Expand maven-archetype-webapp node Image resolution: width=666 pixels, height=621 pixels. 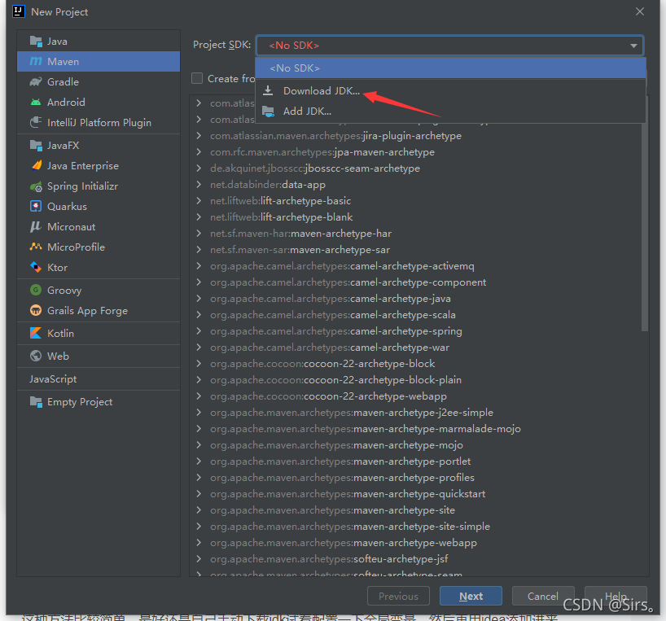coord(199,543)
